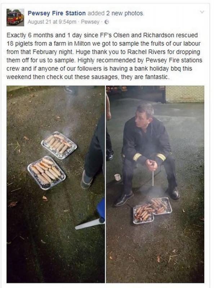Click the white cup beside the firefighter
Image resolution: width=214 pixels, height=288 pixels.
click(x=117, y=177)
